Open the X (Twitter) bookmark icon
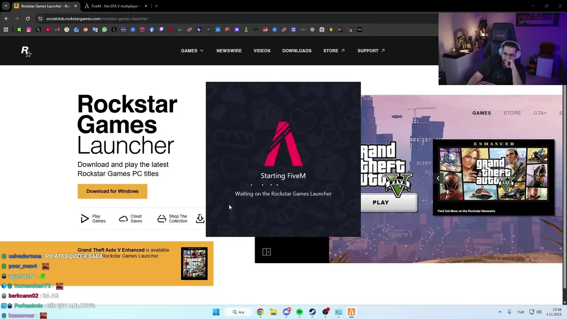Viewport: 567px width, 319px height. 38,30
